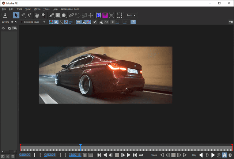Select the Pan hand tool

[37, 15]
